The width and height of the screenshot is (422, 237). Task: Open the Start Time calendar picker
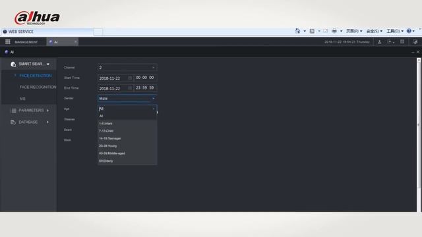130,78
